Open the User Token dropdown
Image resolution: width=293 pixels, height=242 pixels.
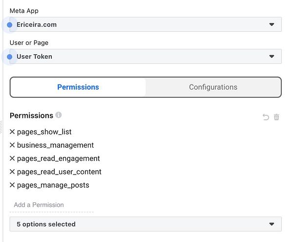146,57
